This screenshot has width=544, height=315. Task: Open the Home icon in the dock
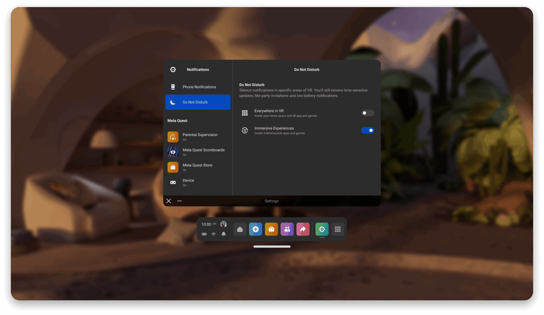240,229
